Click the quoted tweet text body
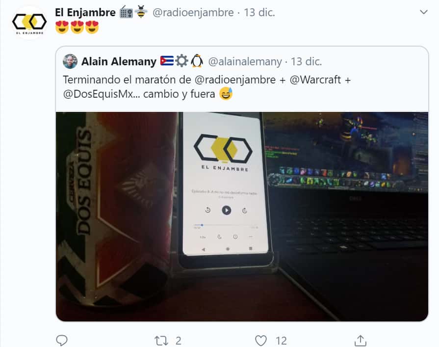This screenshot has height=347, width=439. [207, 87]
